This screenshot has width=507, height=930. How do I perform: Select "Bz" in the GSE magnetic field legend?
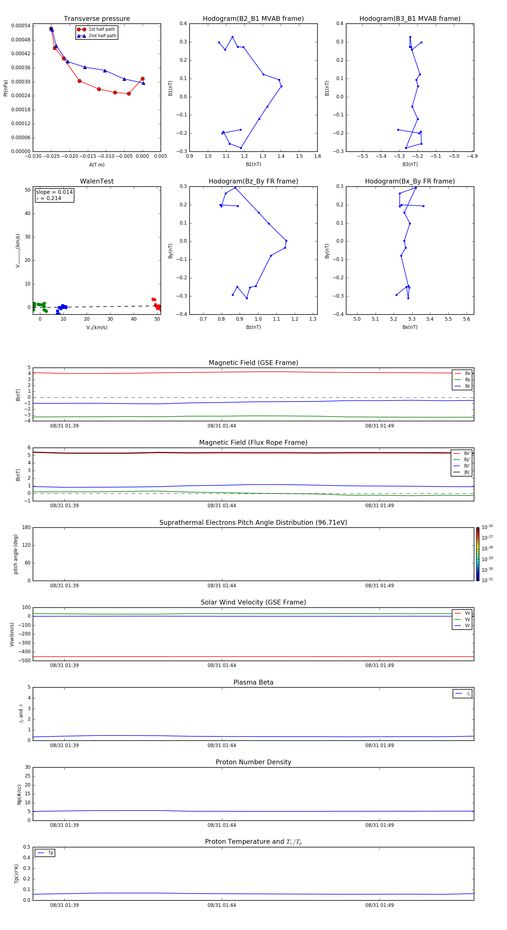[462, 386]
